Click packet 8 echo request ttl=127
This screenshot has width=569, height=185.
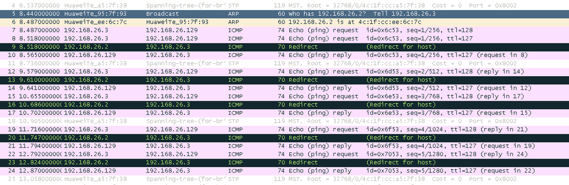(284, 38)
